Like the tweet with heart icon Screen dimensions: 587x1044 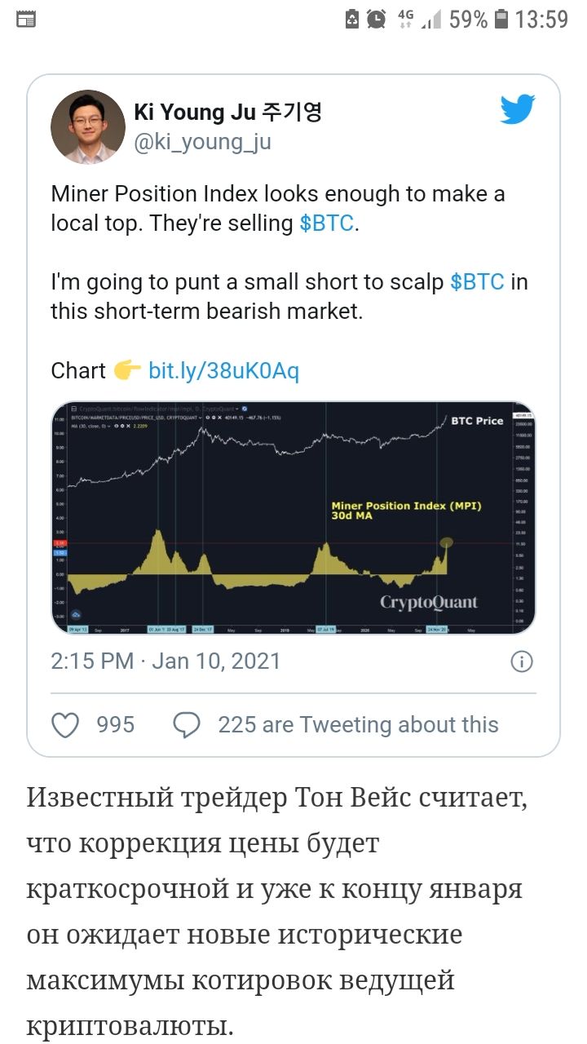(65, 724)
